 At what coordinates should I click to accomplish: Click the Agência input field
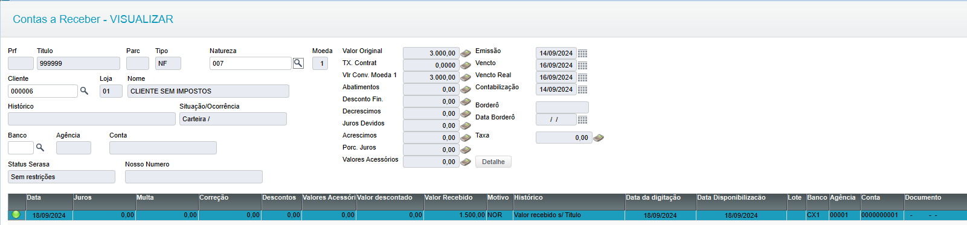tap(74, 148)
